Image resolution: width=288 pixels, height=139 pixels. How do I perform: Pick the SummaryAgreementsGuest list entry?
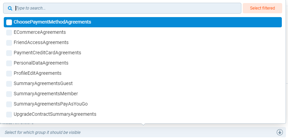coord(43,83)
